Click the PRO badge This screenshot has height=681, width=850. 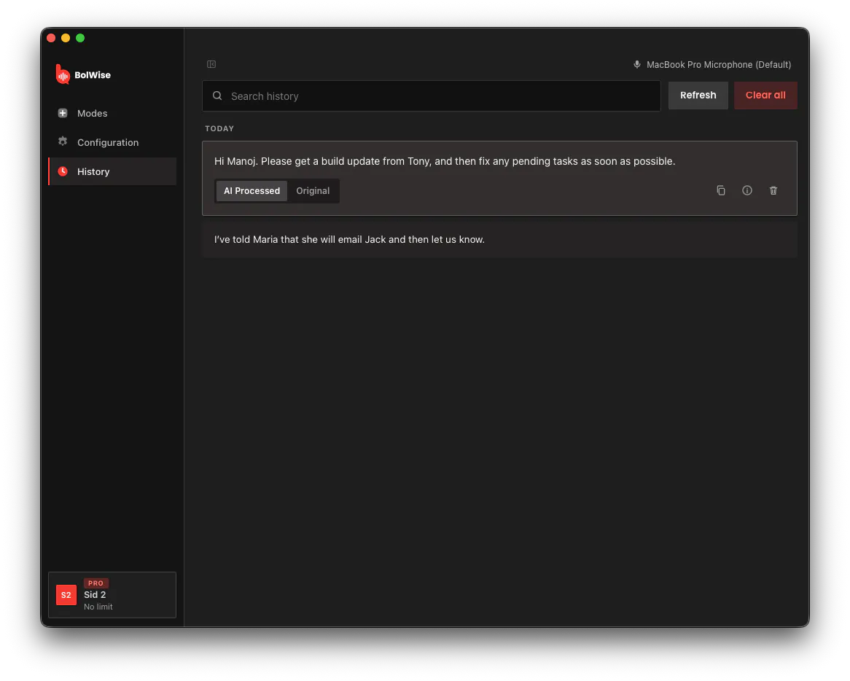(x=96, y=583)
